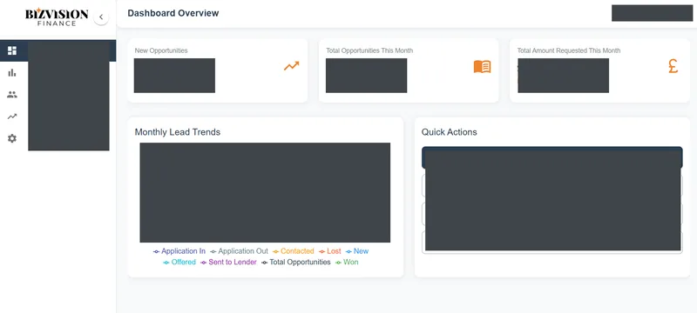This screenshot has height=313, width=697.
Task: Open the bar chart icon in sidebar
Action: click(12, 73)
